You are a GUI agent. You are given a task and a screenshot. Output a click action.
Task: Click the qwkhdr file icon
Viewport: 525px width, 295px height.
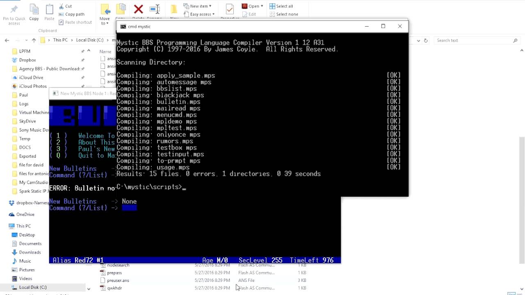tap(103, 288)
